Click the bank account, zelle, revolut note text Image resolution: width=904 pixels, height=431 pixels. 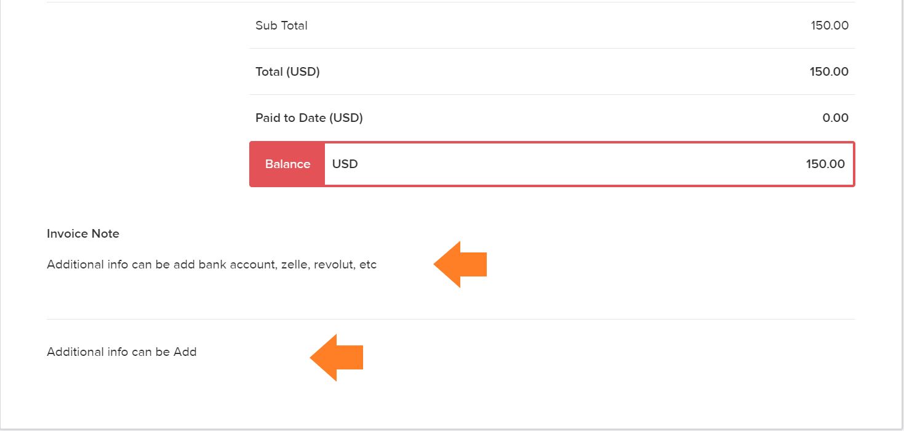tap(212, 265)
